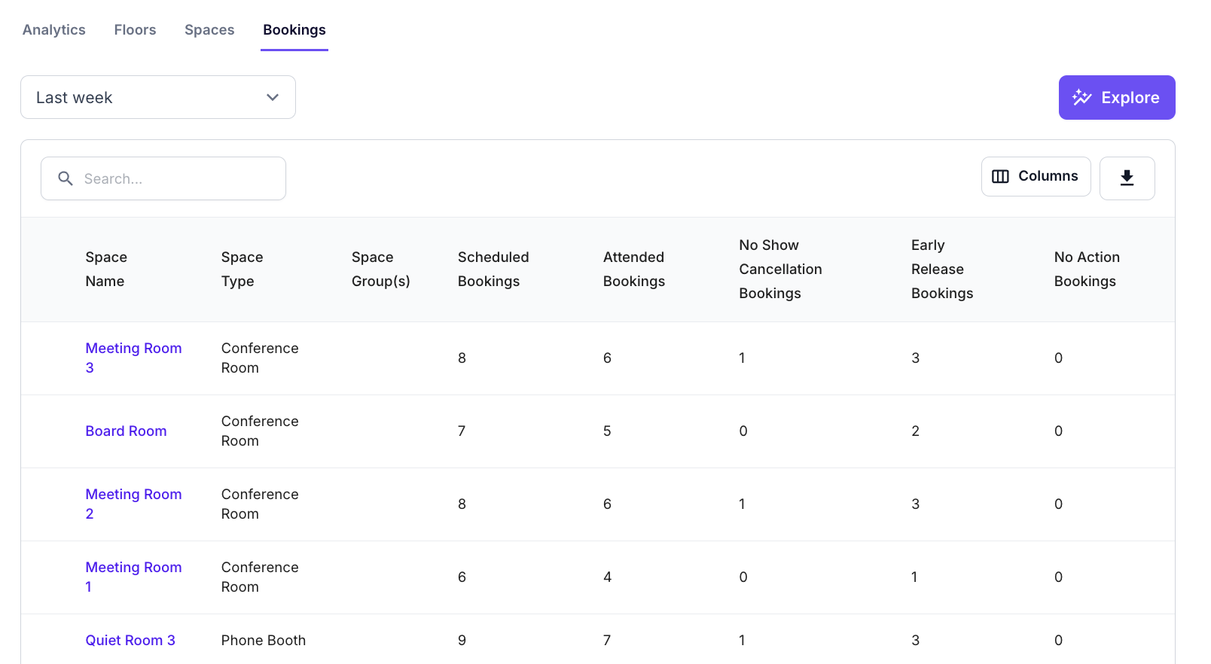Click attended value 5 in Board Room row
1211x664 pixels.
coord(607,431)
